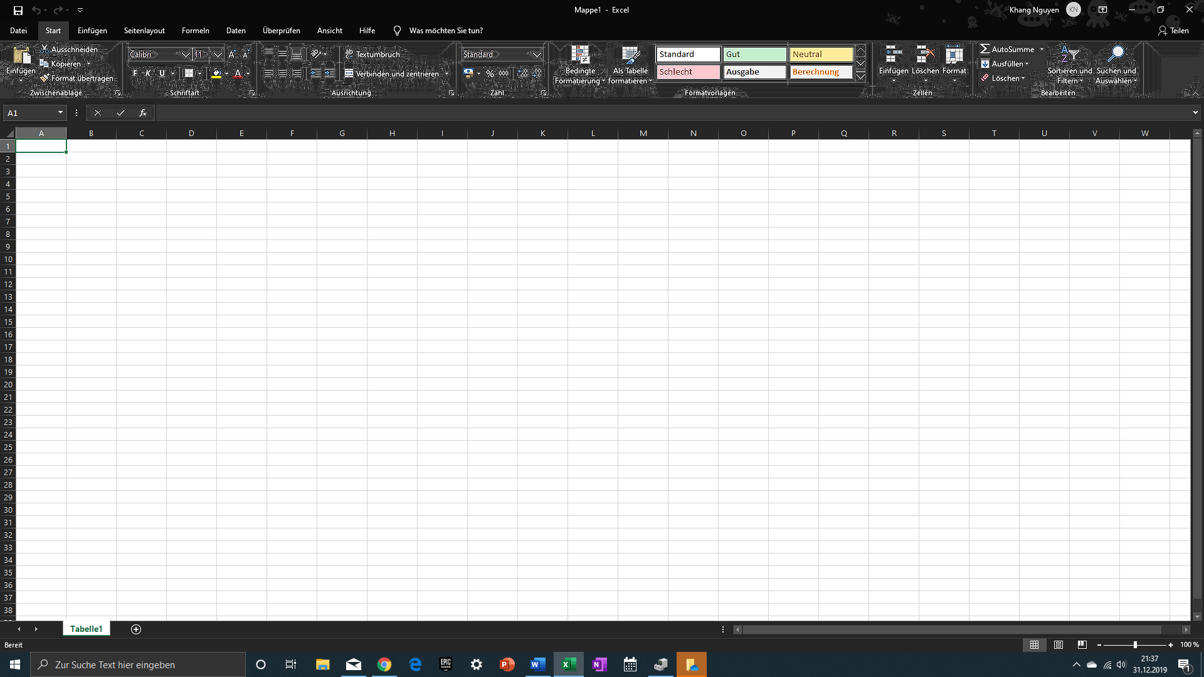Switch to the Formeln tab

[x=195, y=30]
